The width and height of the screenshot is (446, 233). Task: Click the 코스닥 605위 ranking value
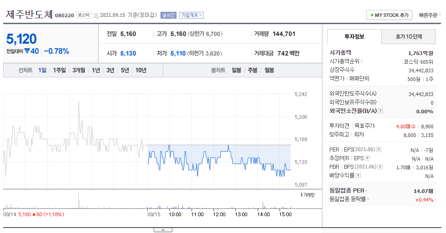[x=418, y=62]
